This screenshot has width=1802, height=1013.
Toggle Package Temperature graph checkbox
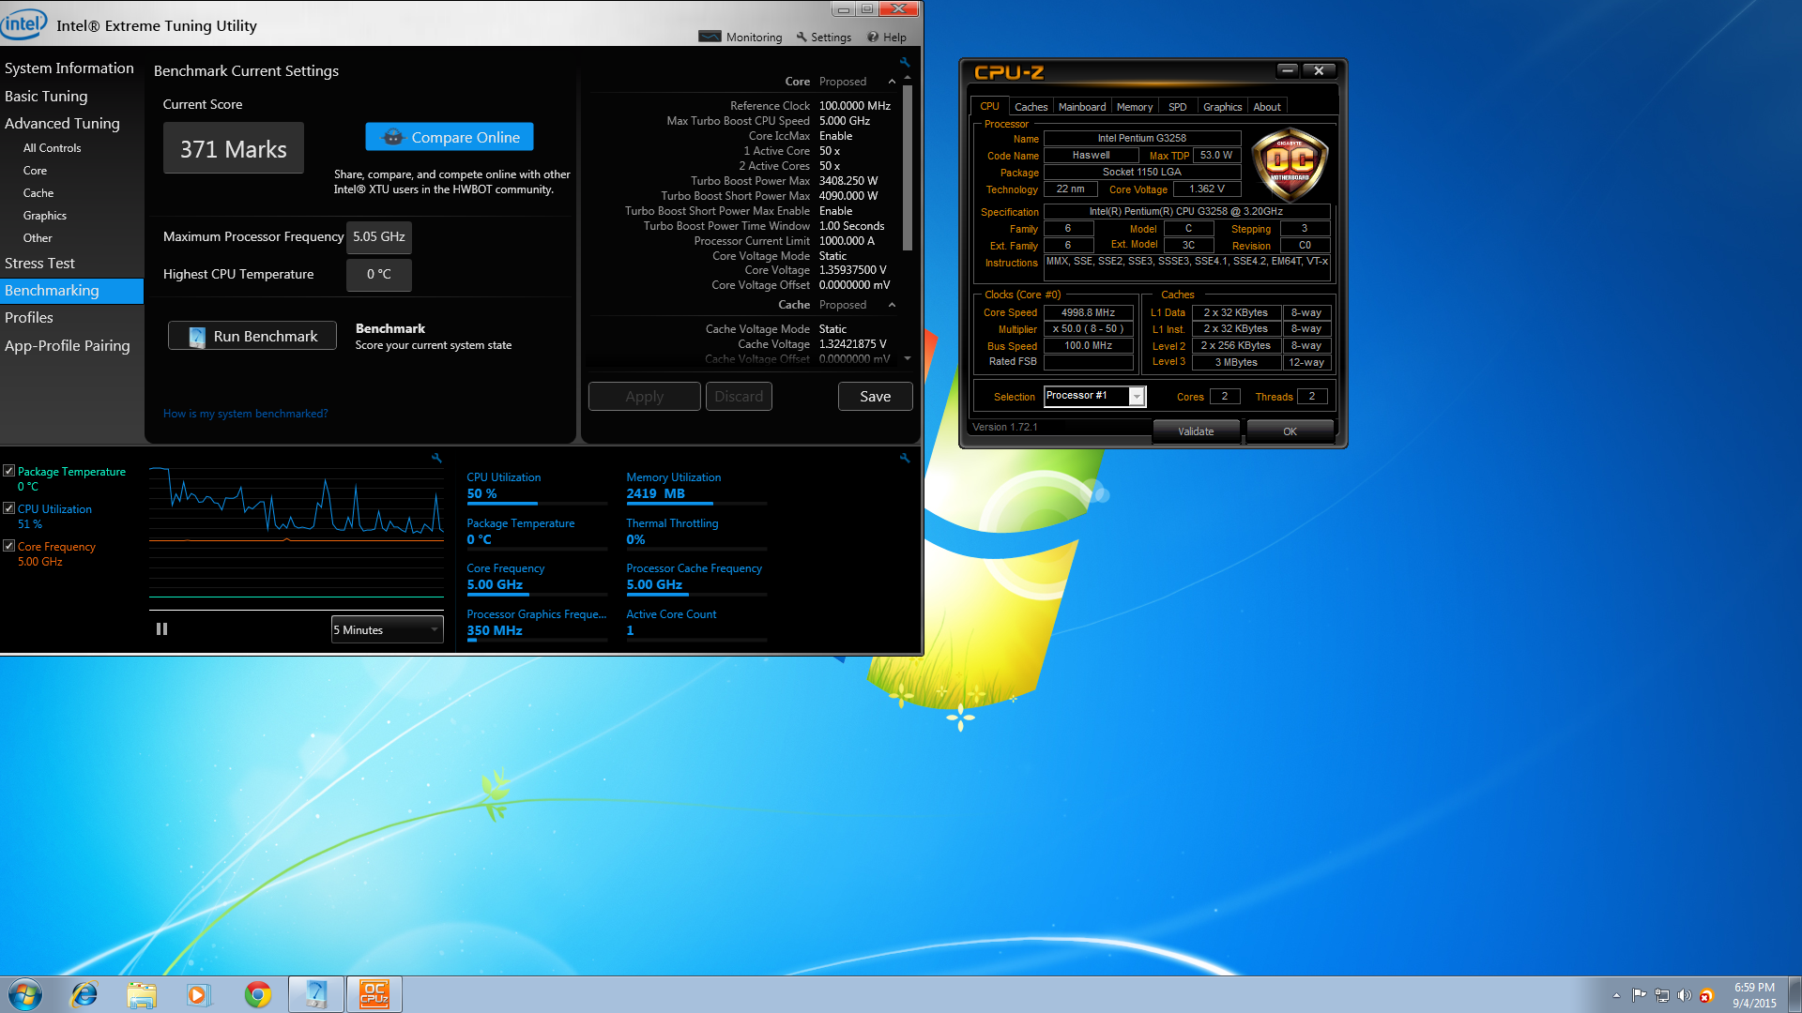pyautogui.click(x=8, y=471)
